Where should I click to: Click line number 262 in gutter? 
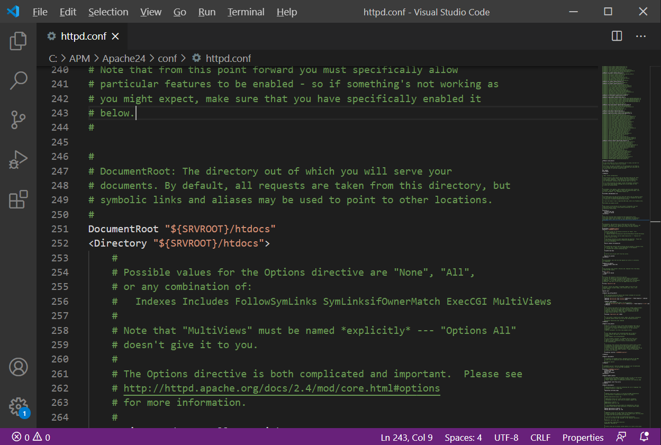pyautogui.click(x=60, y=388)
